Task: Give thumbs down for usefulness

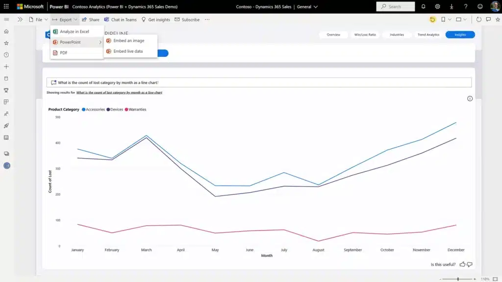Action: (x=470, y=264)
